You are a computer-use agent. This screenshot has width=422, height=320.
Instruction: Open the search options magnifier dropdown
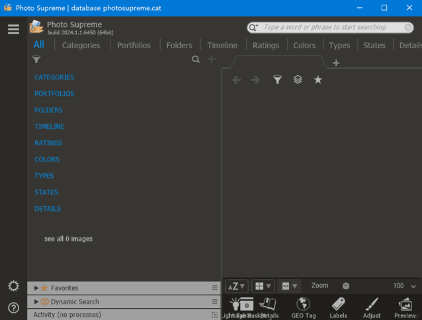click(x=253, y=27)
